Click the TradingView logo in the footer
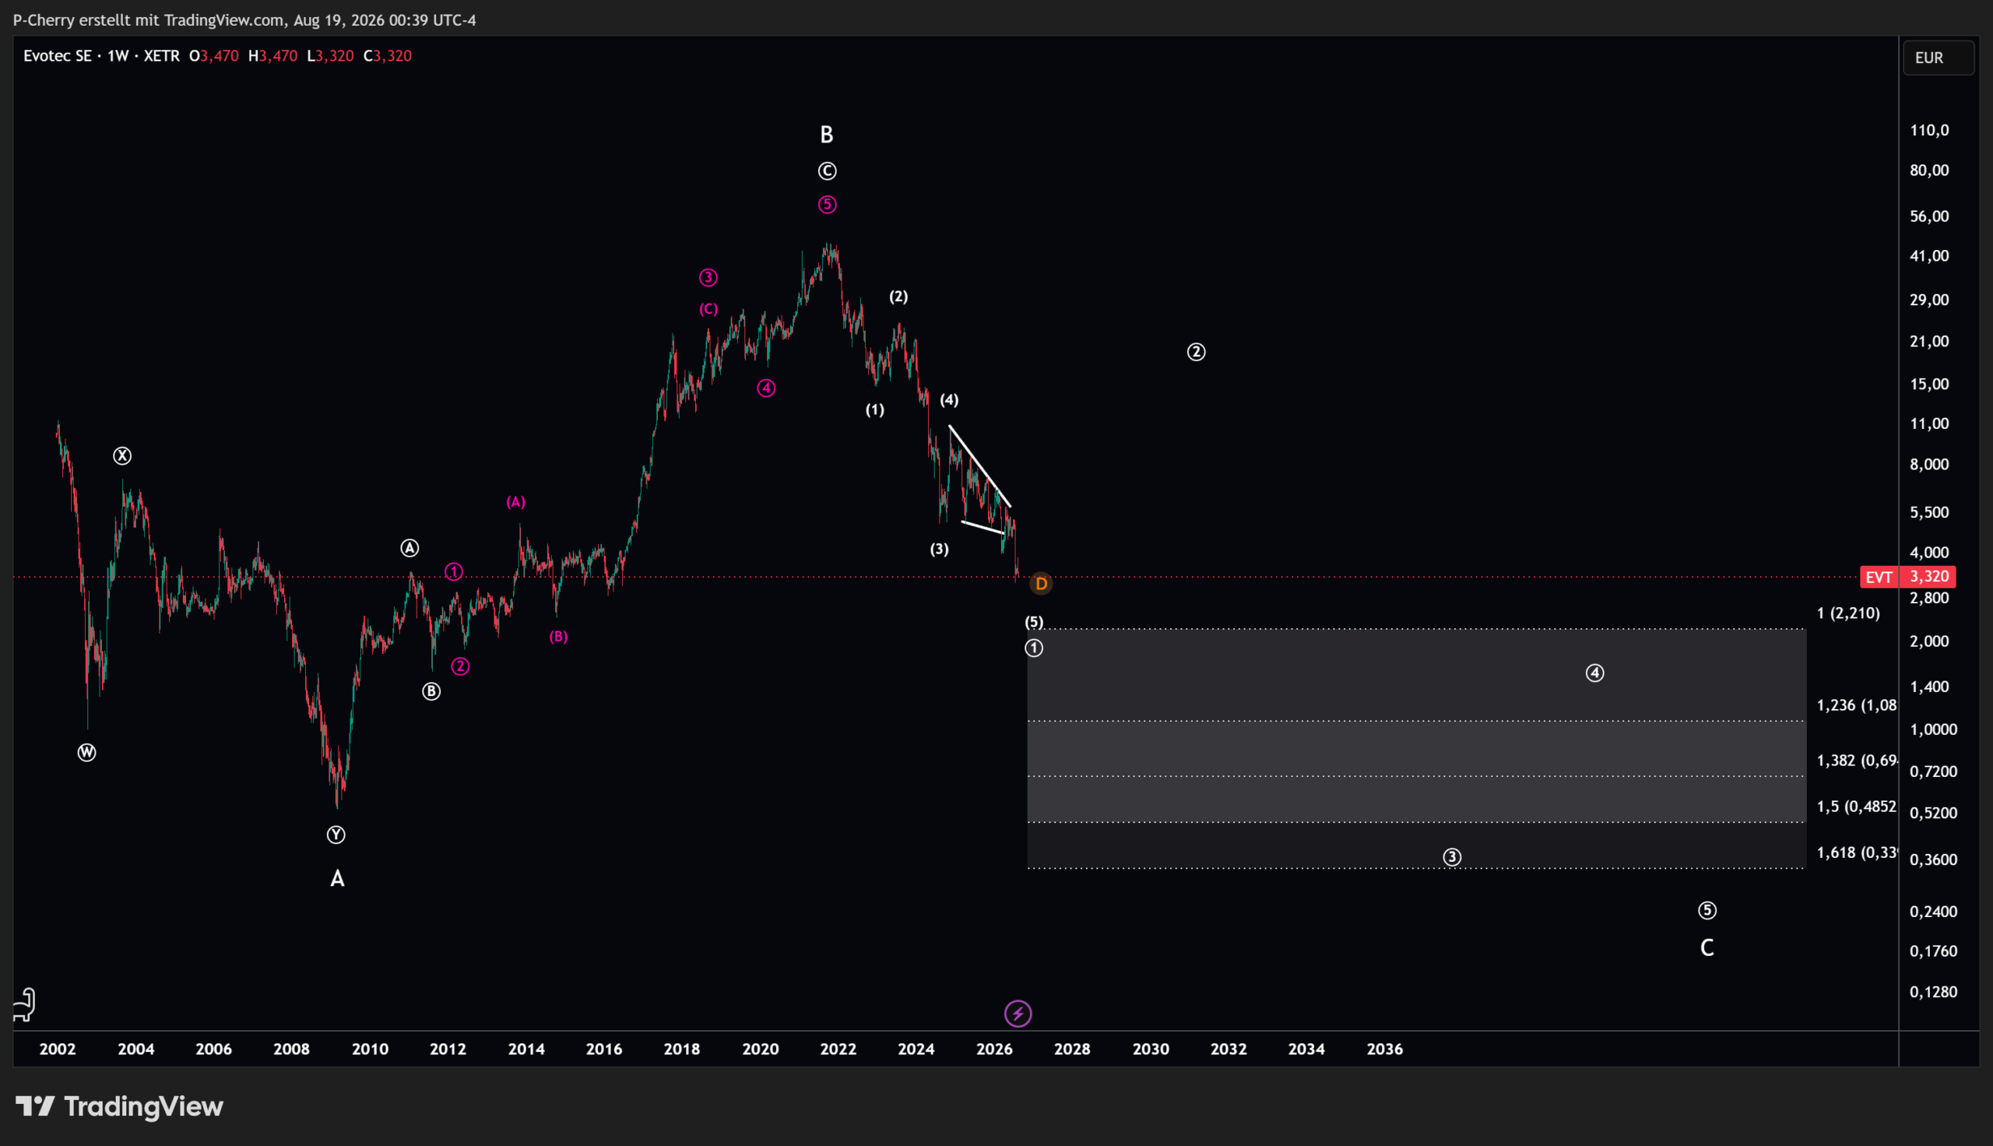The image size is (1993, 1146). click(120, 1106)
